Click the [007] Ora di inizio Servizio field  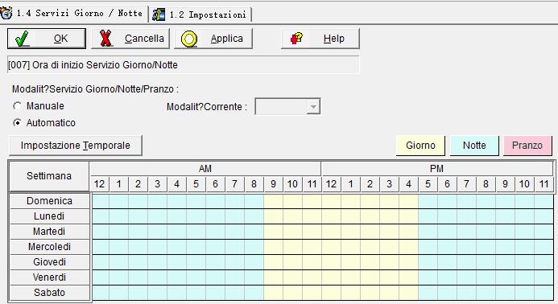point(184,65)
